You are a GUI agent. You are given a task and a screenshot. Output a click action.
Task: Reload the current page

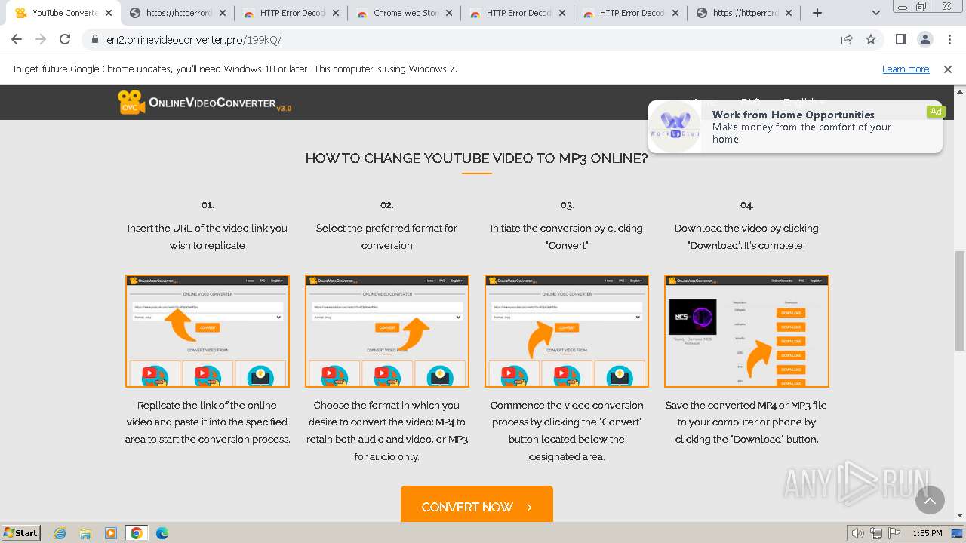click(x=65, y=39)
